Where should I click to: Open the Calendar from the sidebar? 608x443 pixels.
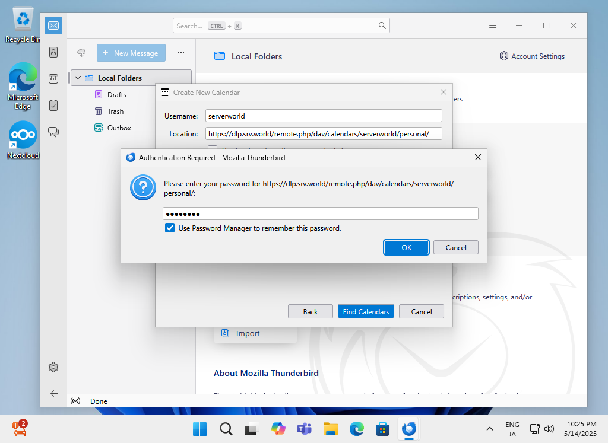[x=53, y=78]
